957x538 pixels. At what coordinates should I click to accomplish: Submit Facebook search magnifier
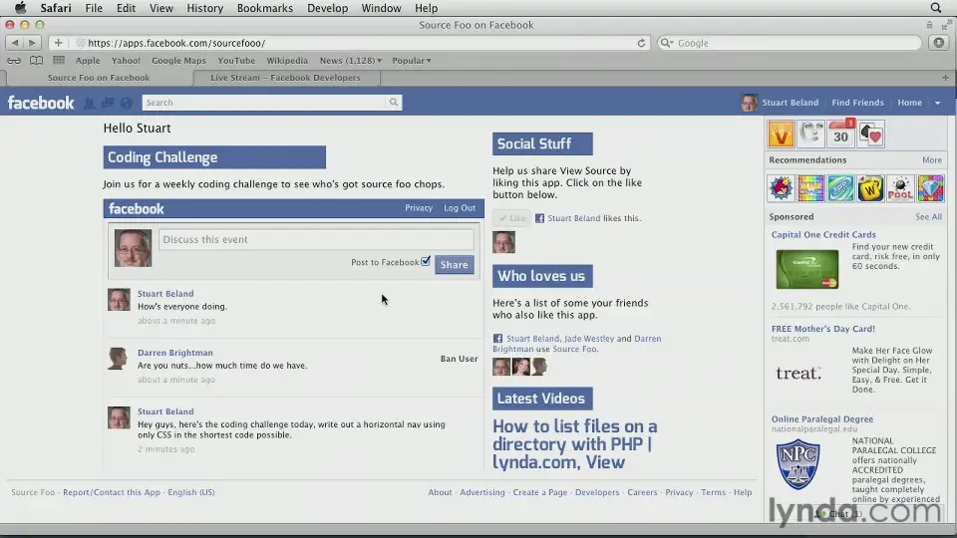394,103
